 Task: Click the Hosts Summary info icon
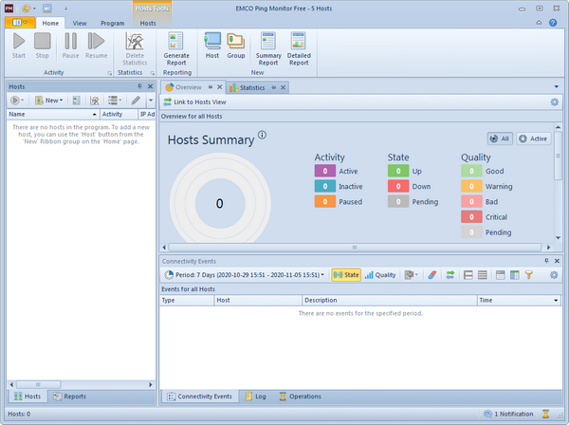262,135
